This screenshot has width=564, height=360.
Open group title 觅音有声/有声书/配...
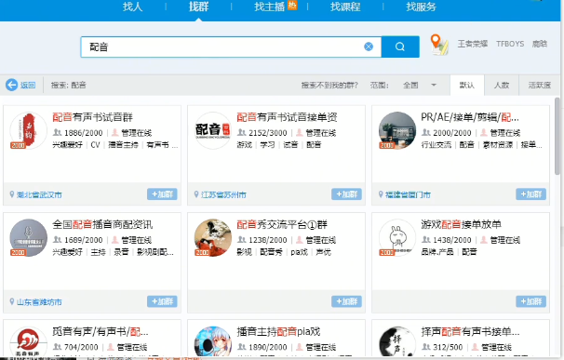click(x=100, y=331)
